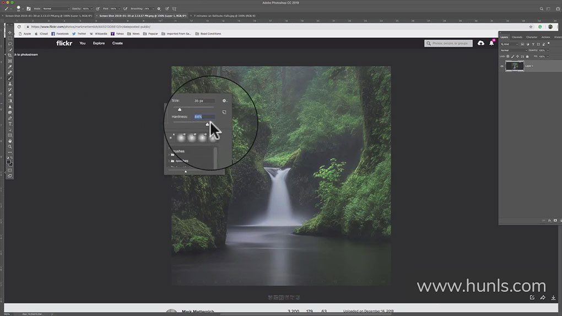This screenshot has height=316, width=562.
Task: Select the Spot Healing Brush tool
Action: coord(10,72)
